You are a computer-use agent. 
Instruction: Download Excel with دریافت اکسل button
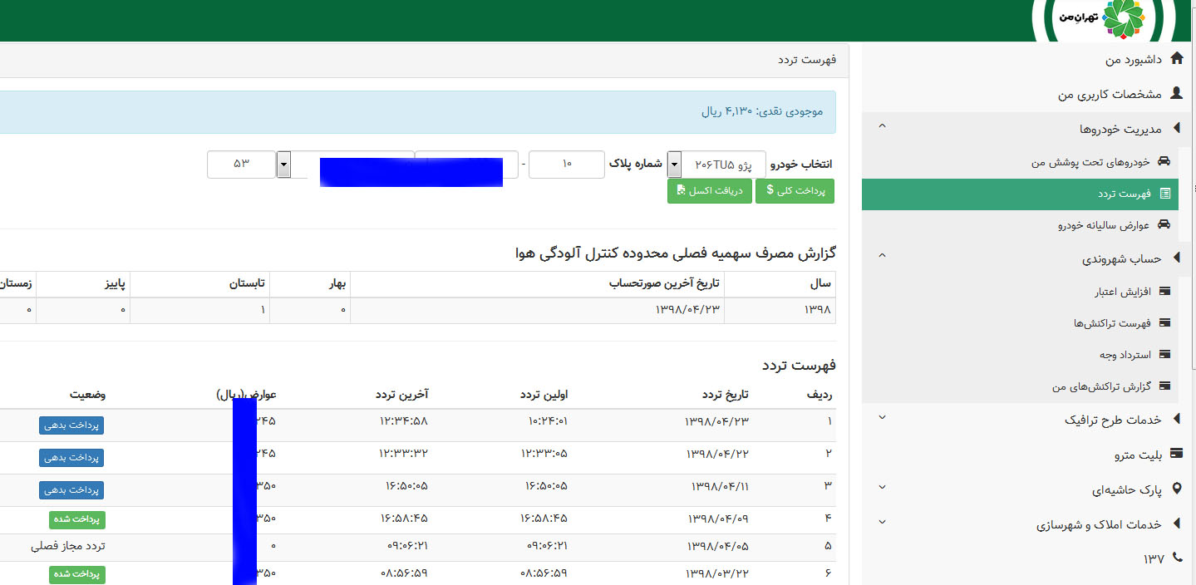(709, 191)
